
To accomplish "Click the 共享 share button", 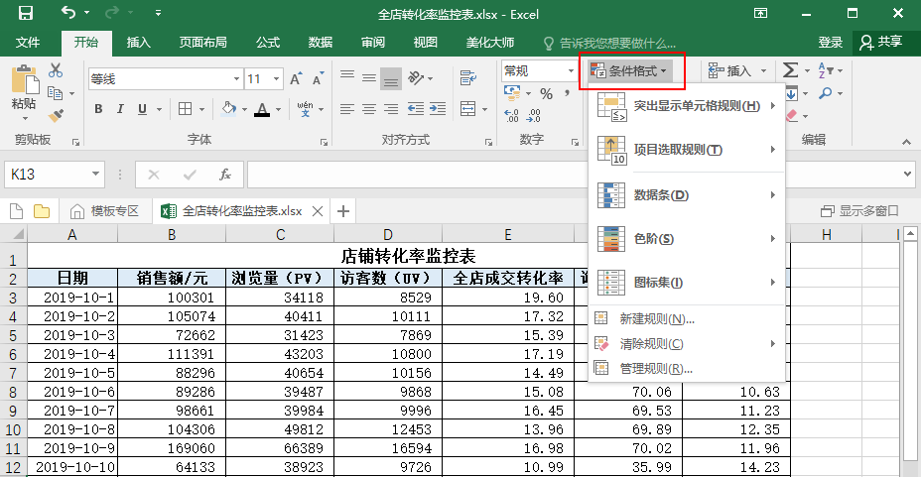I will coord(881,43).
